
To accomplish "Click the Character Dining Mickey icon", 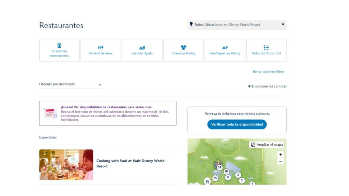I will point(183,47).
